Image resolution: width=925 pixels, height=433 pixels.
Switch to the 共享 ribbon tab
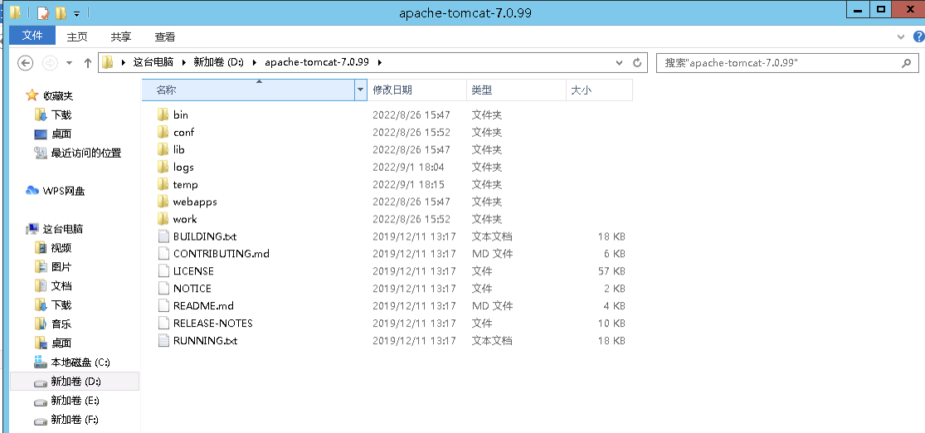pos(121,36)
